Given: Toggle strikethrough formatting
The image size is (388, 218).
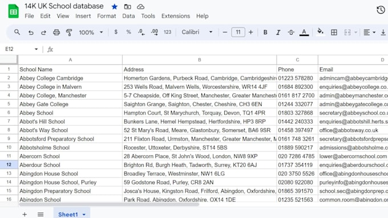Looking at the screenshot, I should (x=291, y=32).
